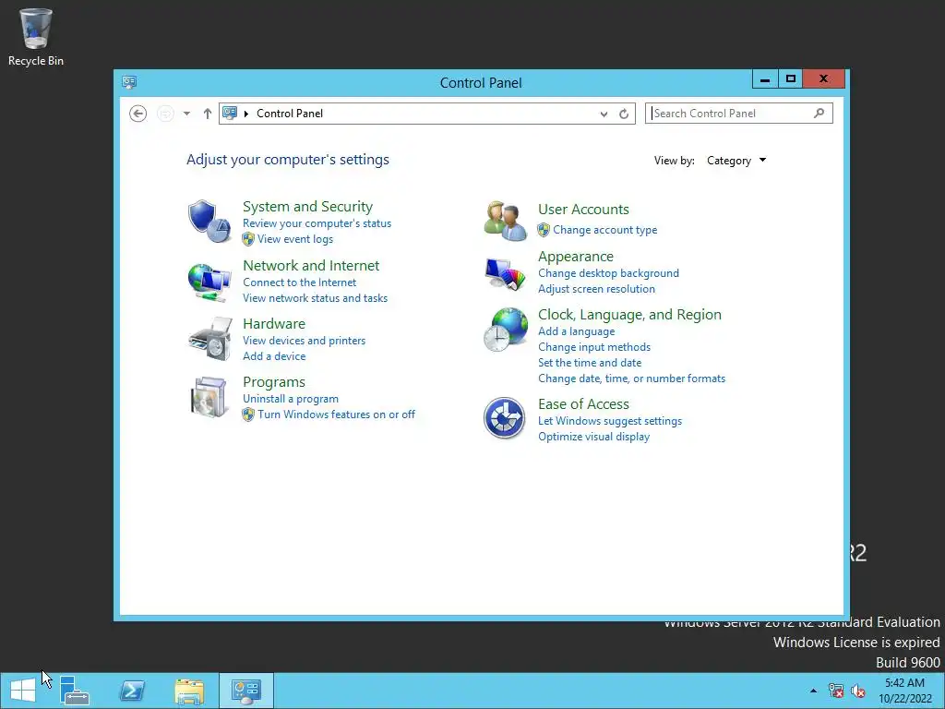945x709 pixels.
Task: Click the Control Panel icon in the address bar
Action: tap(230, 113)
